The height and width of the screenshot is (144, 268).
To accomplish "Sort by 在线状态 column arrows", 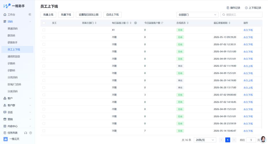I will pyautogui.click(x=188, y=23).
